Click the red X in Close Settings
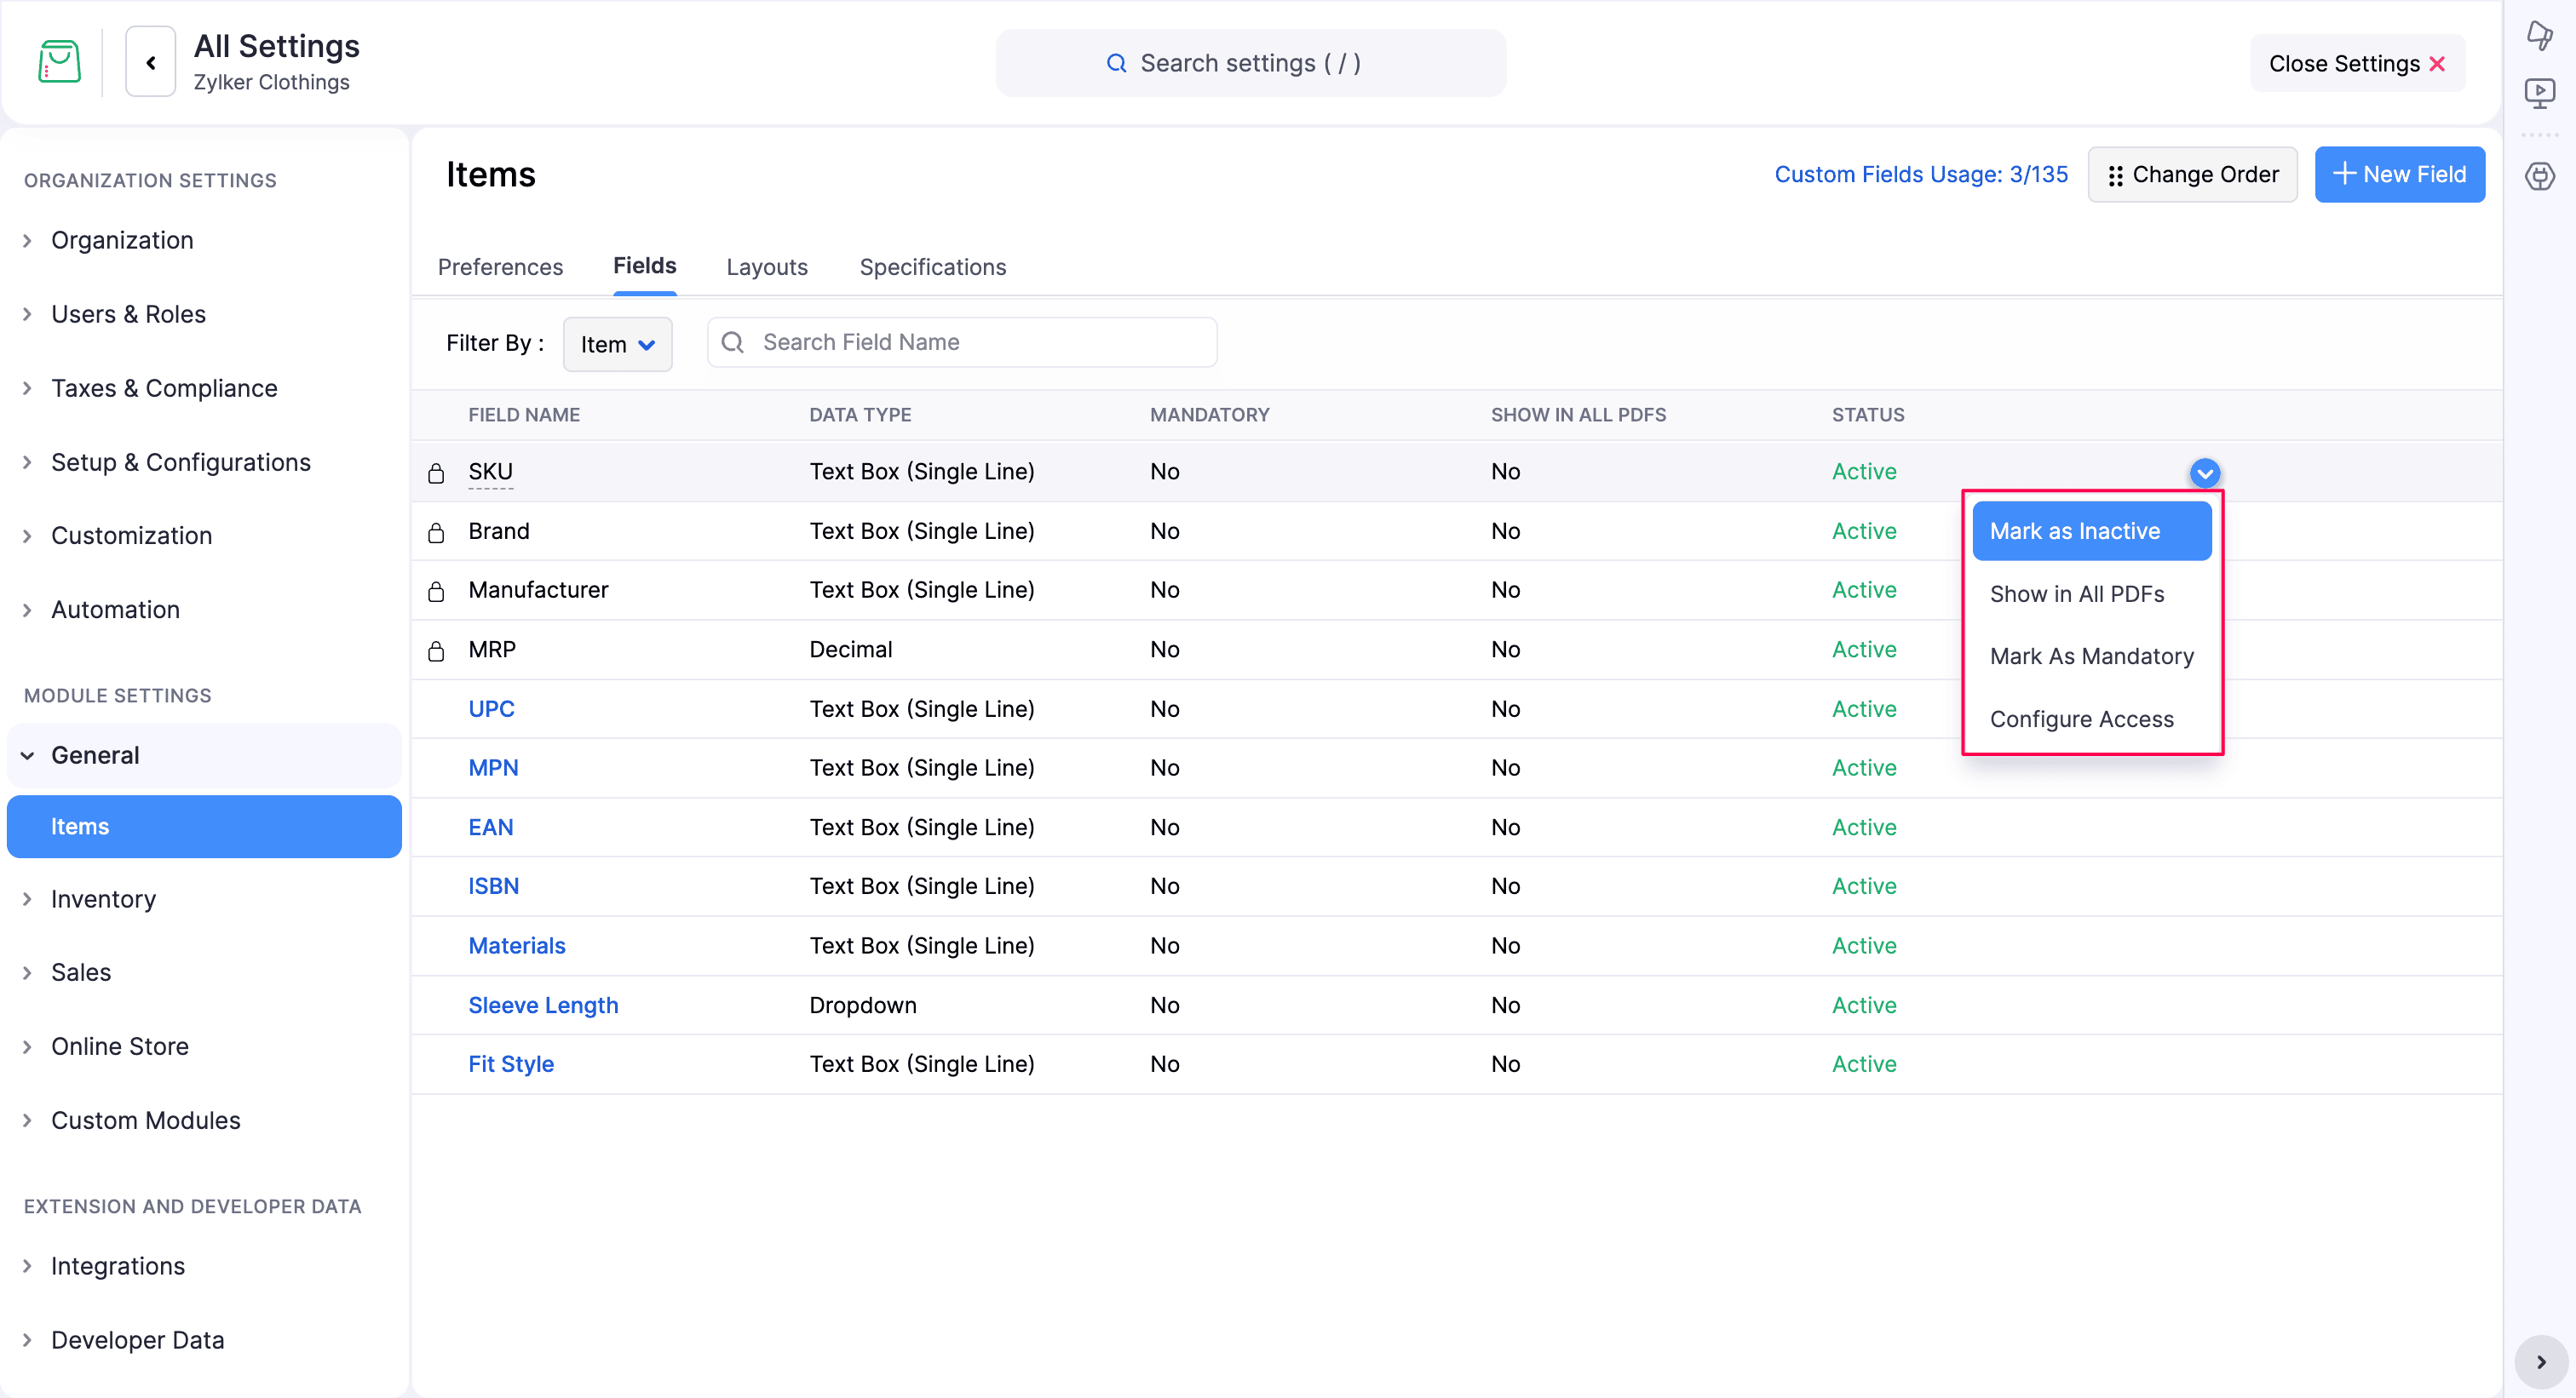The image size is (2576, 1398). 2437,64
